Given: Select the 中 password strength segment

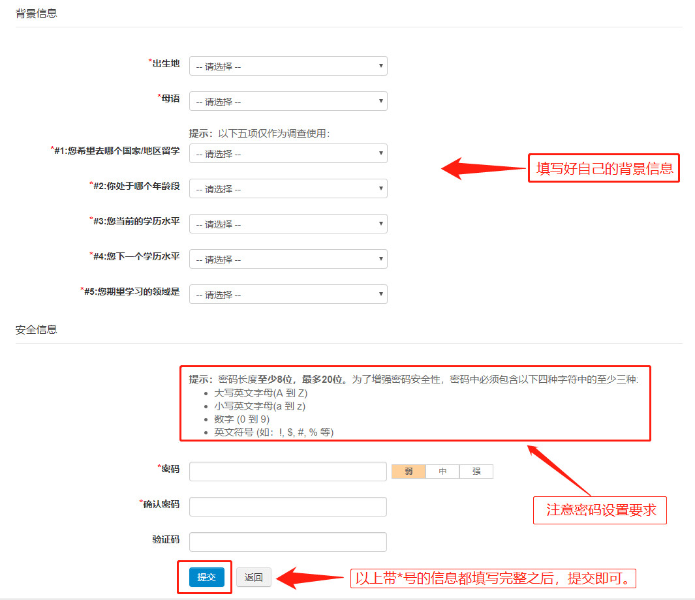Looking at the screenshot, I should pos(442,471).
